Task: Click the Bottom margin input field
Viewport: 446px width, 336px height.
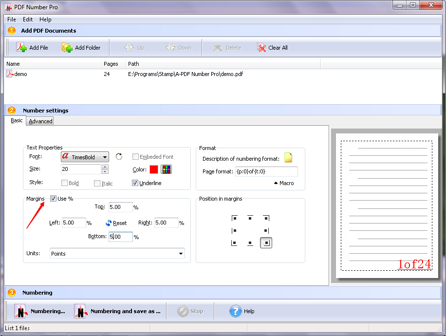Action: click(x=121, y=237)
